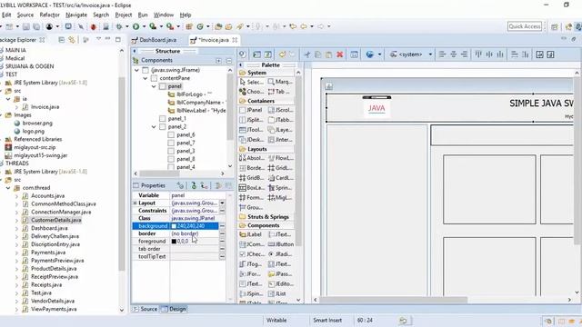Select the JLabel component in the palette
Image resolution: width=582 pixels, height=327 pixels.
[x=251, y=234]
